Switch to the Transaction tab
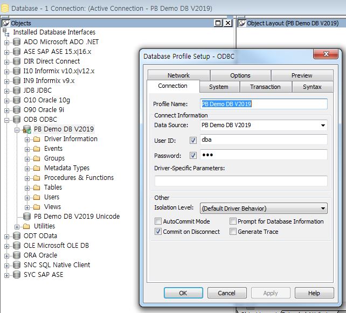This screenshot has width=346, height=313. pyautogui.click(x=266, y=87)
